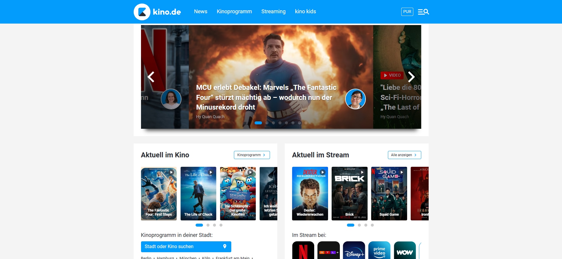Image resolution: width=562 pixels, height=259 pixels.
Task: Open the kino kids navigation item
Action: click(x=305, y=11)
